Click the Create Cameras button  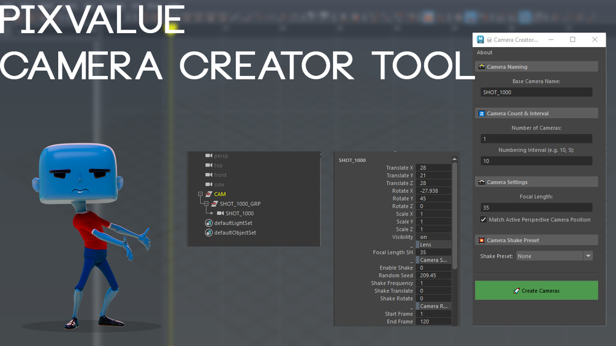(536, 291)
